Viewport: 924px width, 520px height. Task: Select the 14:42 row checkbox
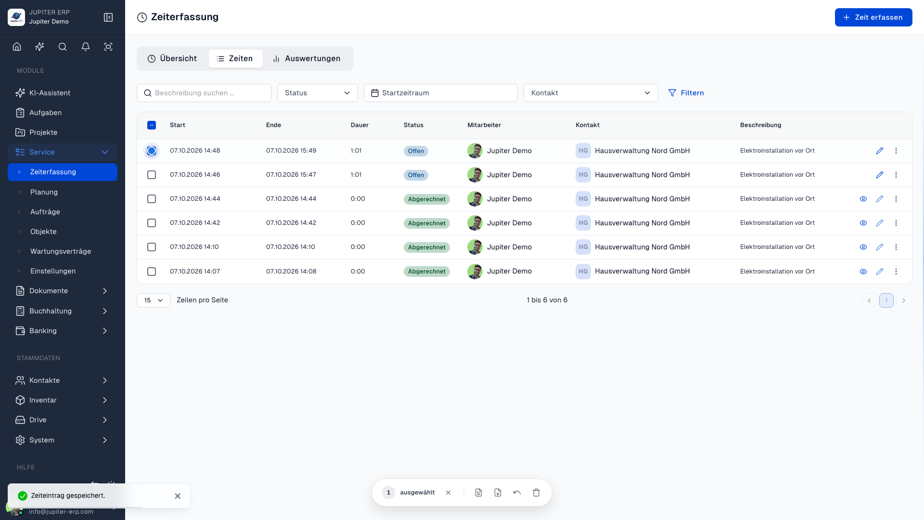coord(152,223)
